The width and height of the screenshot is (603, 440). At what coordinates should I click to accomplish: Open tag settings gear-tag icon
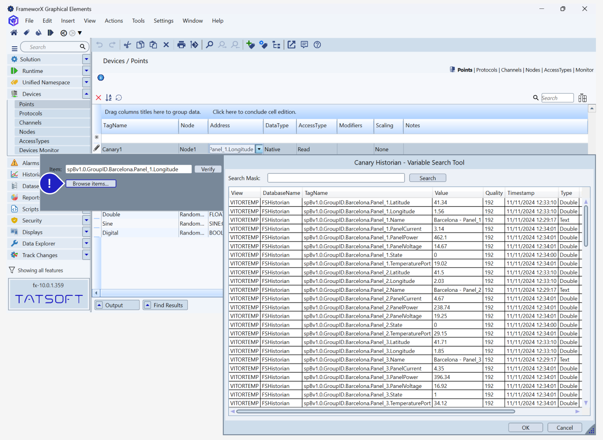263,44
